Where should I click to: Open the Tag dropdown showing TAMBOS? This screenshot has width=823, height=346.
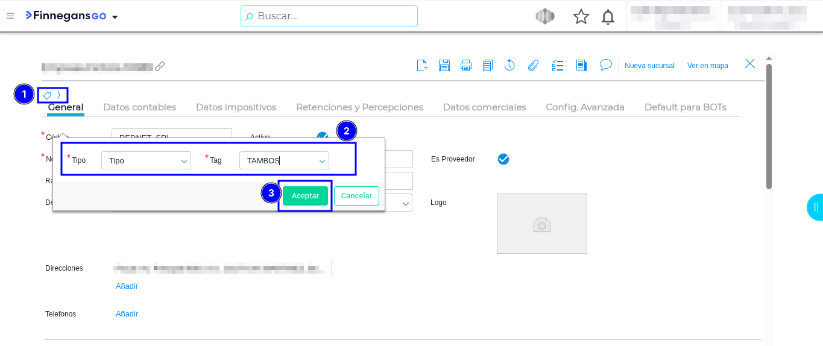pyautogui.click(x=284, y=160)
